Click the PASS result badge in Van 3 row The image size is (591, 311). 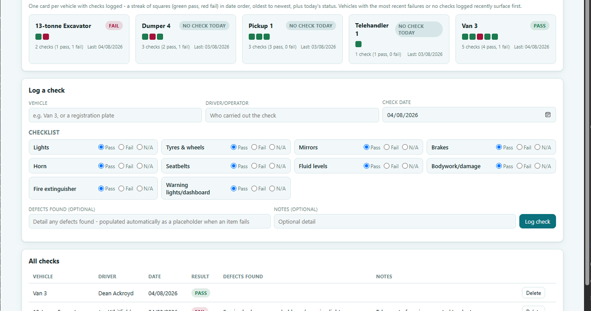click(201, 293)
